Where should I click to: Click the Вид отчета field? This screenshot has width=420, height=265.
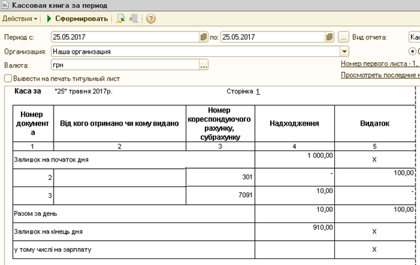tap(414, 37)
